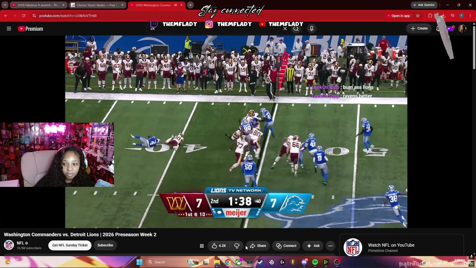Click Open in app in address bar

tap(398, 16)
